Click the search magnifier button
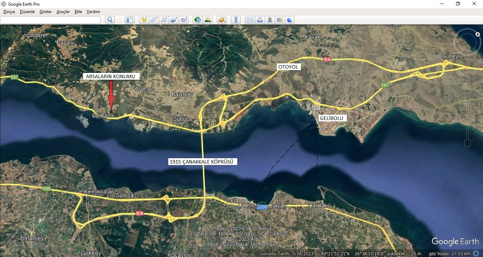The image size is (483, 257). pos(110,20)
